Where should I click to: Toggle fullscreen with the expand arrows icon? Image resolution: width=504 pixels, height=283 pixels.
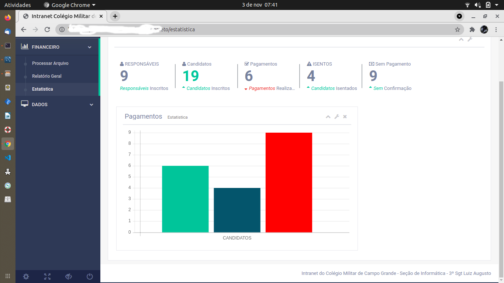(x=47, y=277)
